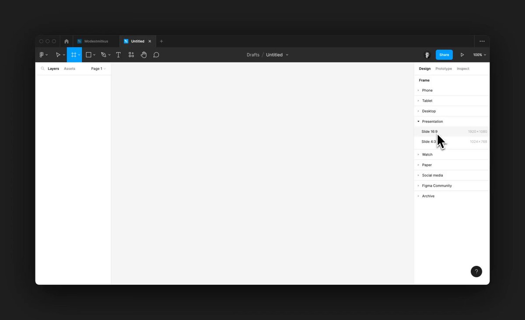Add a new tab with plus icon
This screenshot has width=525, height=320.
(x=161, y=41)
